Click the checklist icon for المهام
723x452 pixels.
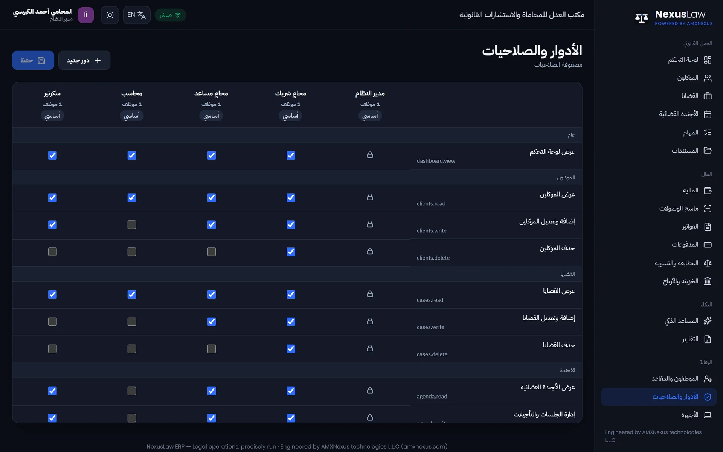708,133
